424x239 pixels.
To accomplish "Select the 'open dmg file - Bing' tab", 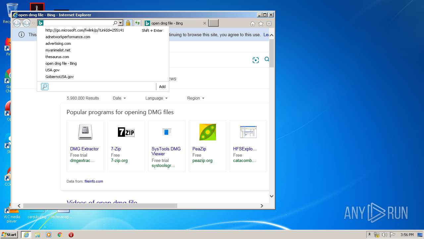I will (x=176, y=23).
